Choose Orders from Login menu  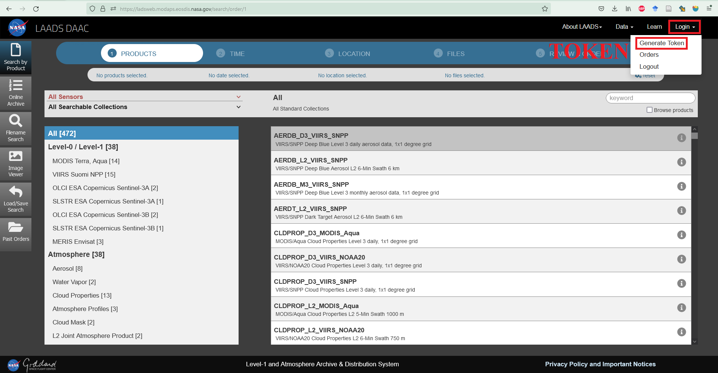[649, 55]
